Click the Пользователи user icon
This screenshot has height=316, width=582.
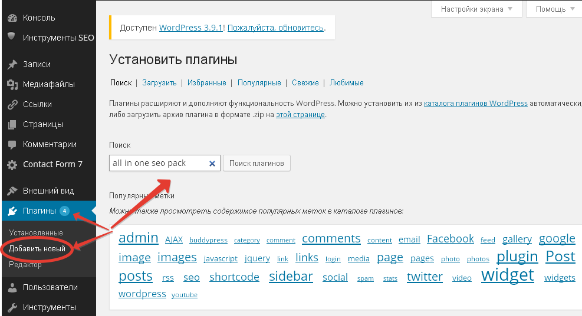point(12,288)
